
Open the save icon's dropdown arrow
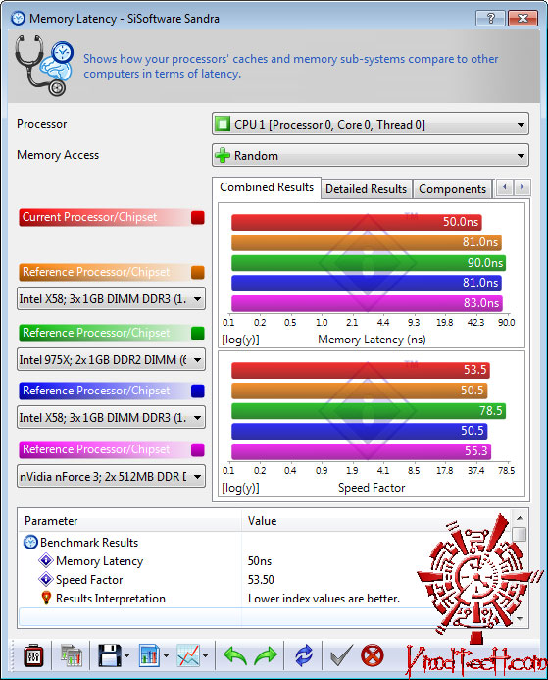pyautogui.click(x=126, y=655)
